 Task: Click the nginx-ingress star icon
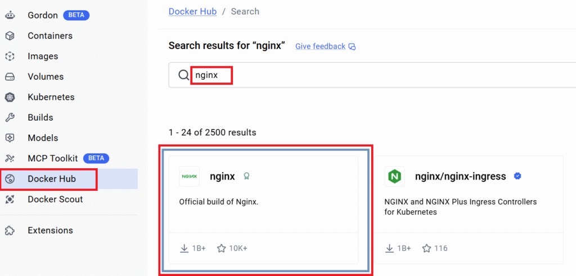(x=426, y=249)
